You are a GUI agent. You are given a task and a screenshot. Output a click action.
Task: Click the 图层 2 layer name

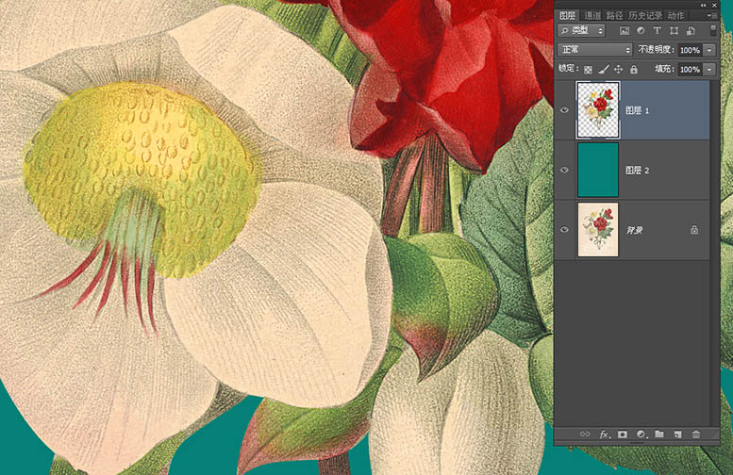637,171
